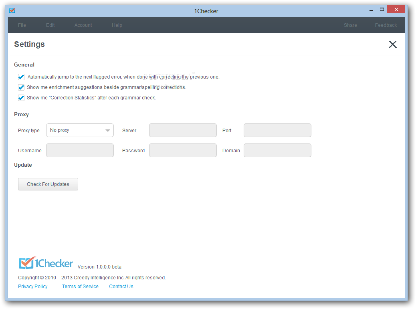Click the 1Checker logo near the version text
Viewport: 416px width, 309px height.
[46, 263]
